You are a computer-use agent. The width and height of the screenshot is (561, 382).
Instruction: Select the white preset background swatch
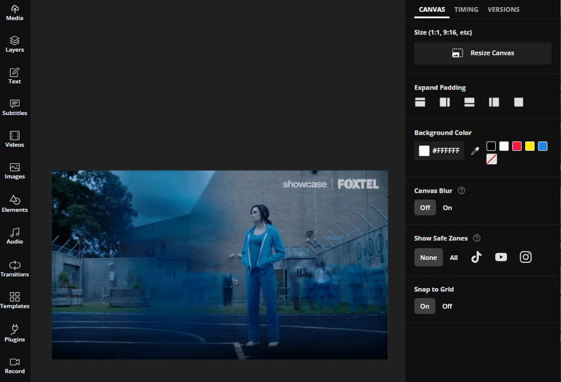tap(503, 146)
